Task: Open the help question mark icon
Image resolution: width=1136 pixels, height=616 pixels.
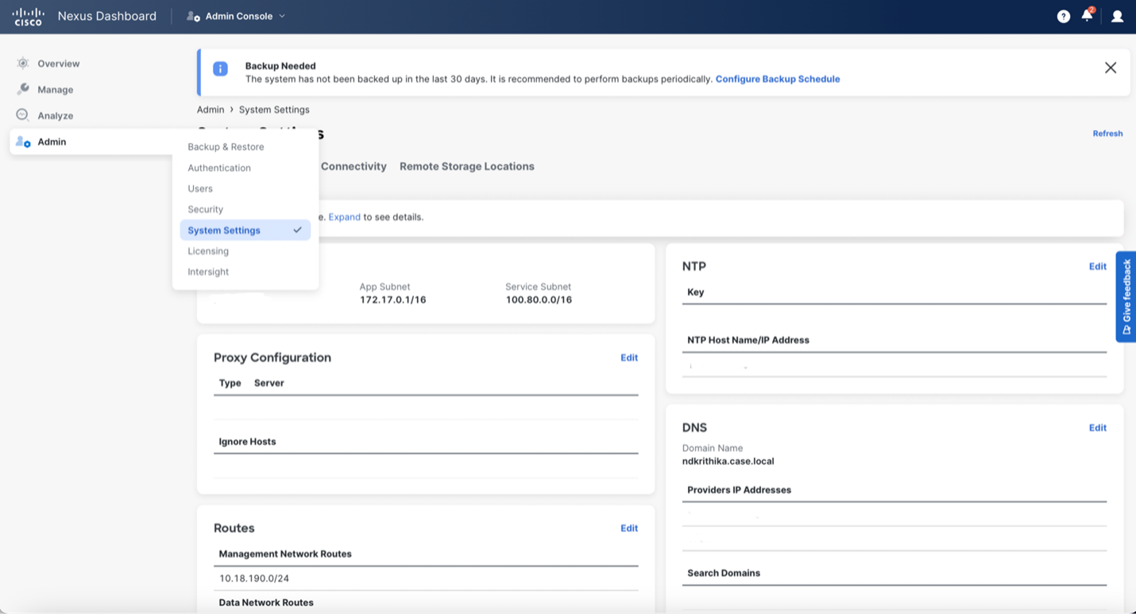Action: [x=1063, y=17]
